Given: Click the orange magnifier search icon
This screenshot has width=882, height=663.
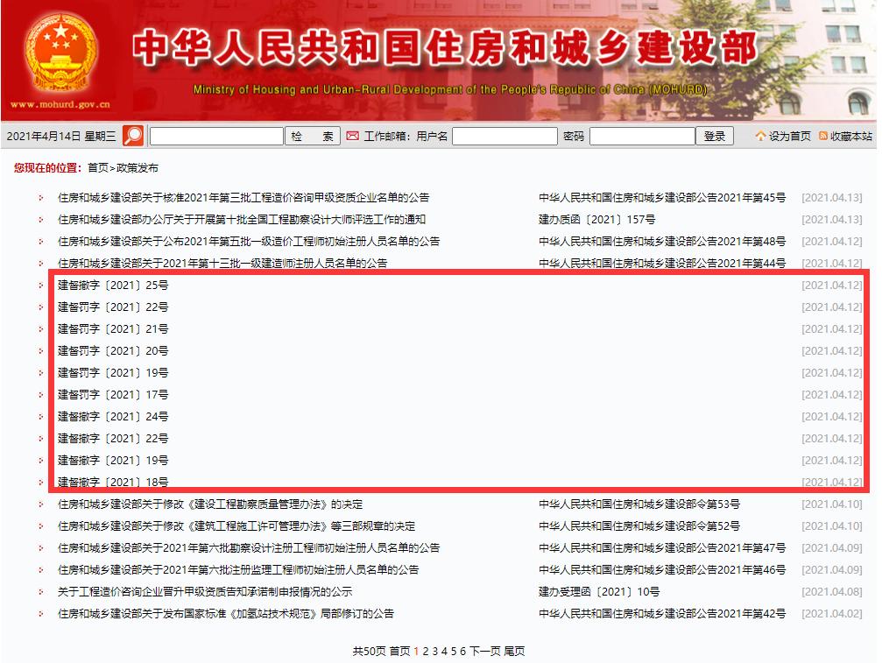Looking at the screenshot, I should (133, 136).
